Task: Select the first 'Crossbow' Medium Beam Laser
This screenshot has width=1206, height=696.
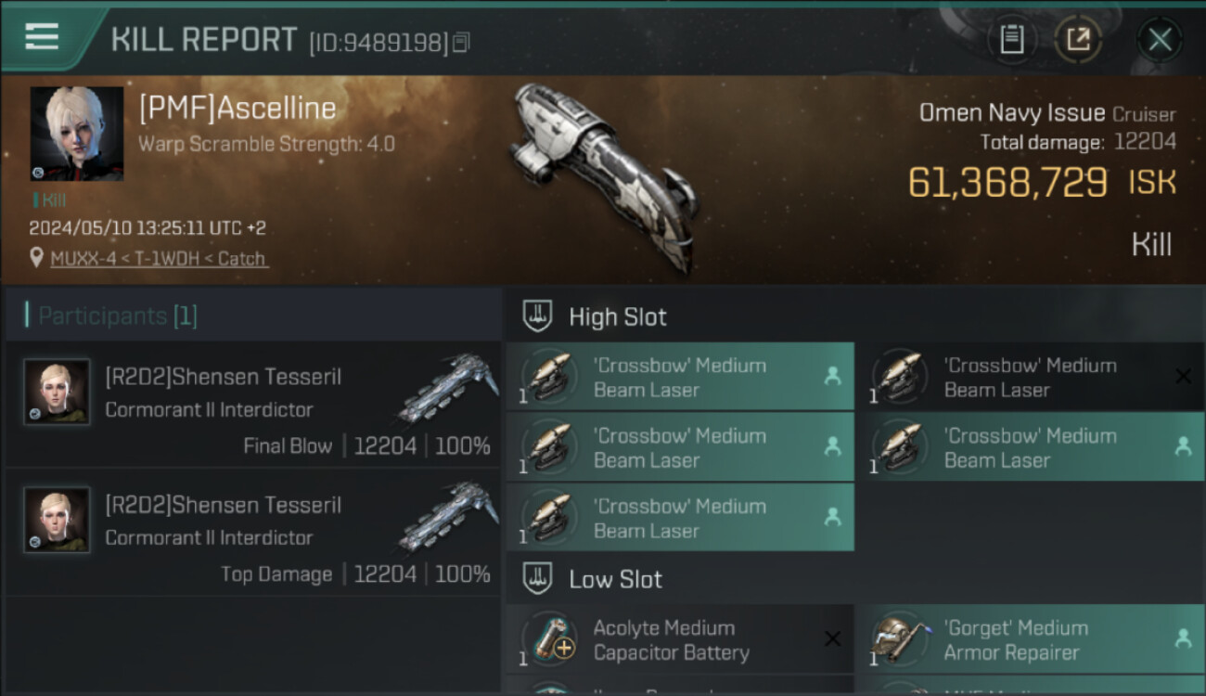Action: tap(679, 377)
